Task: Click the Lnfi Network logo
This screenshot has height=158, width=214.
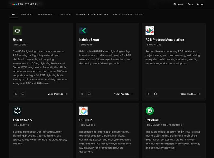Action: tap(17, 111)
